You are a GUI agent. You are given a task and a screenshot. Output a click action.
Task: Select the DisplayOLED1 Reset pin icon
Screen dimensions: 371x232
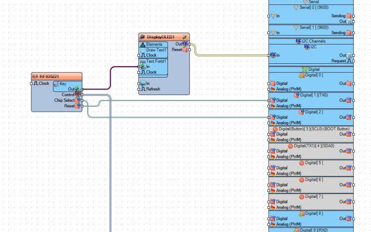coord(185,49)
